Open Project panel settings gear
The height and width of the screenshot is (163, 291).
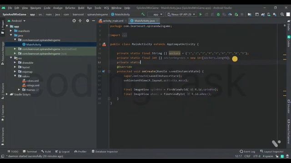pos(87,21)
